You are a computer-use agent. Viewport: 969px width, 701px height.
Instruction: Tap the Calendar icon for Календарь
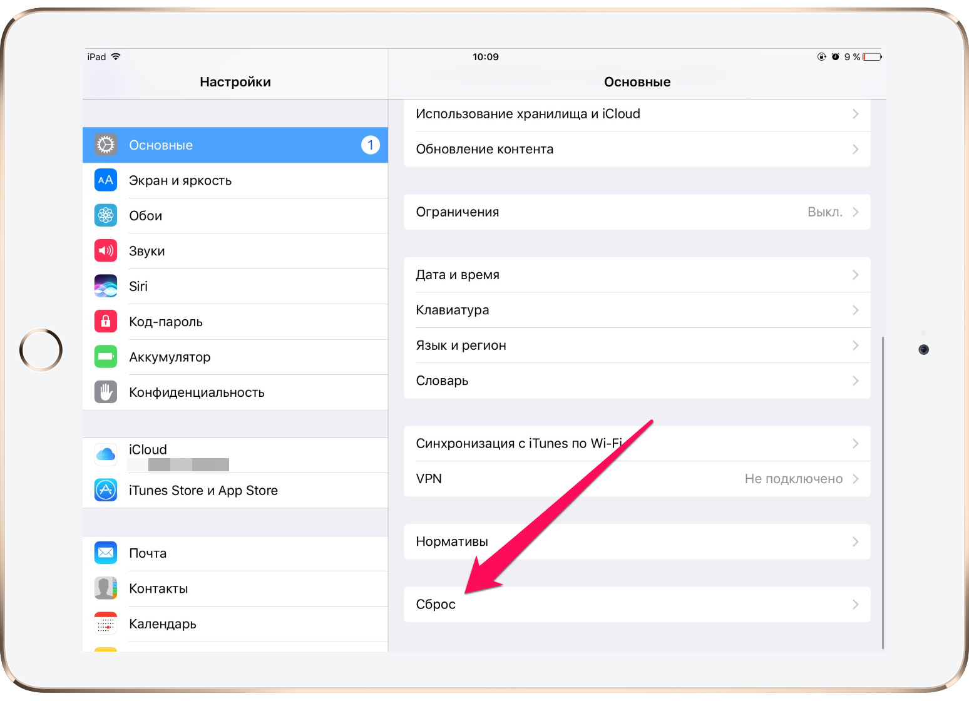[106, 624]
